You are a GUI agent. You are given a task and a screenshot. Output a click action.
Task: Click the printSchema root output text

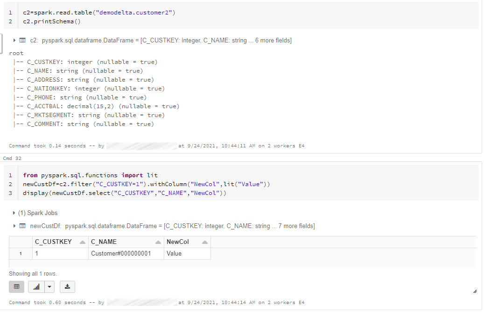pos(16,53)
